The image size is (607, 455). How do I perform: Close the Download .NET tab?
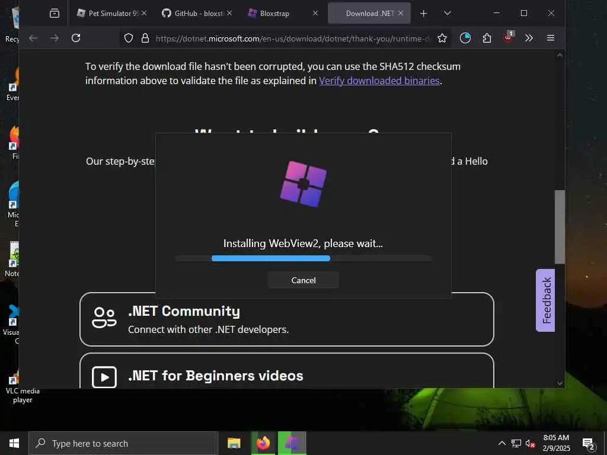[401, 13]
